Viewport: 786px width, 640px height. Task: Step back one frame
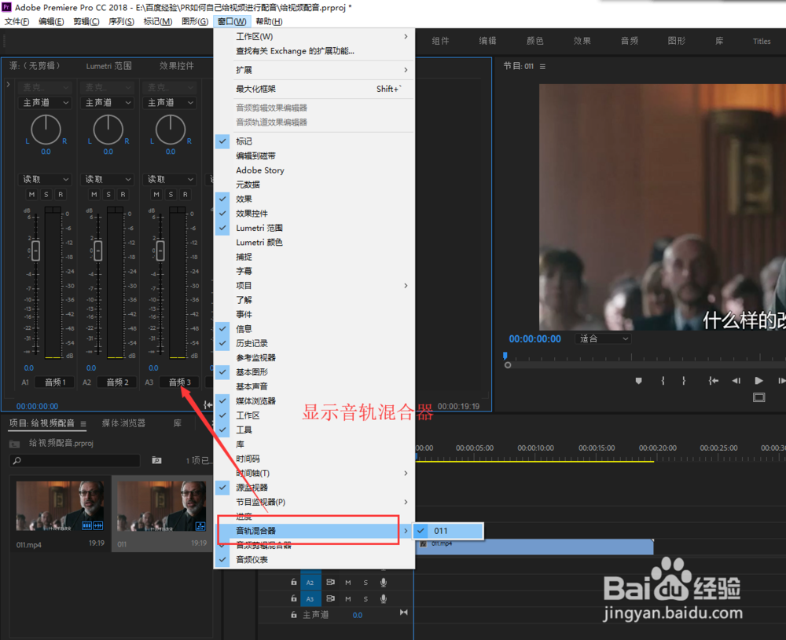tap(736, 381)
